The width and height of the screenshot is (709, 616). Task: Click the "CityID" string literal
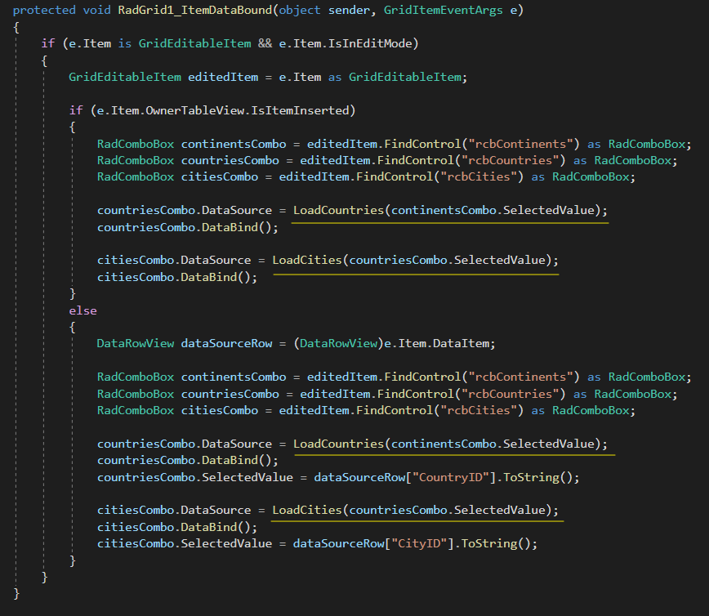point(422,543)
